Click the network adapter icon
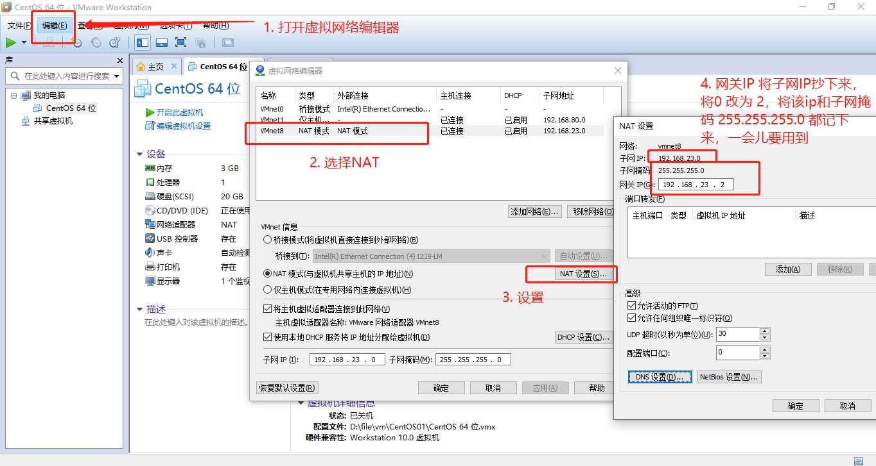 (x=150, y=224)
